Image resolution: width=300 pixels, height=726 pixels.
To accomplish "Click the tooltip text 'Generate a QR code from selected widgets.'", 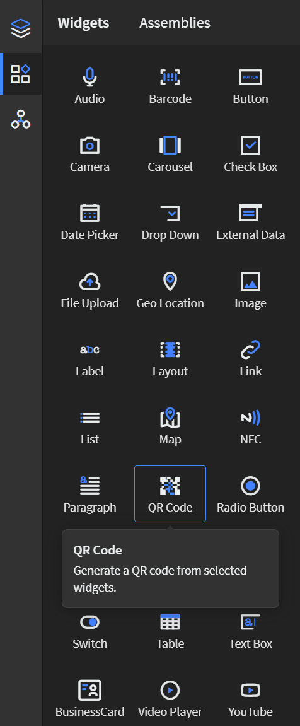I will 160,579.
